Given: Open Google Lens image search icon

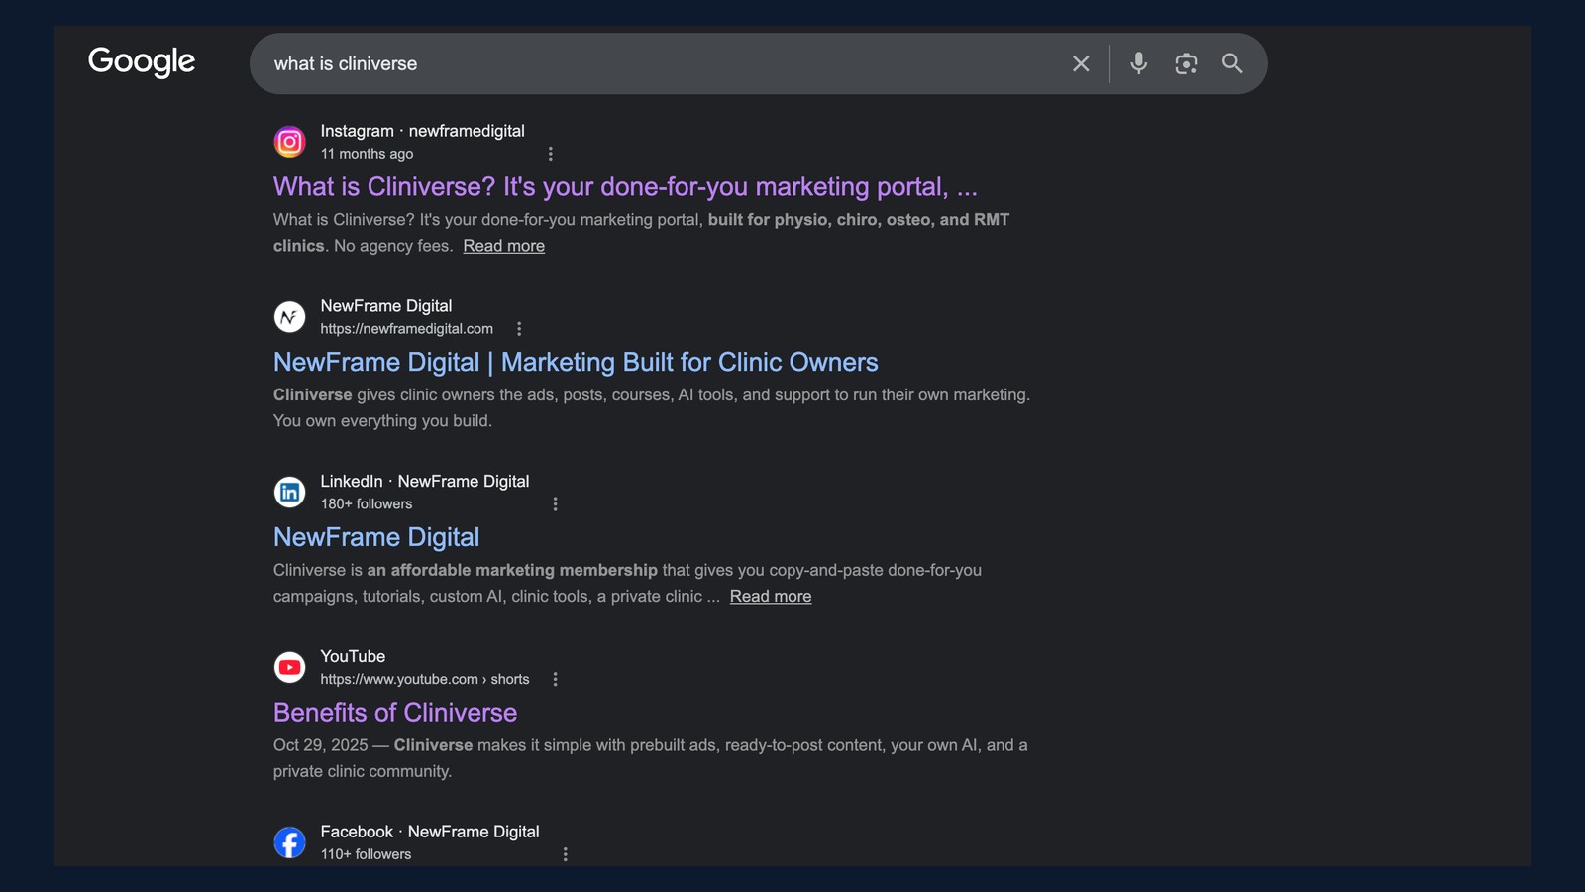Looking at the screenshot, I should pos(1186,63).
